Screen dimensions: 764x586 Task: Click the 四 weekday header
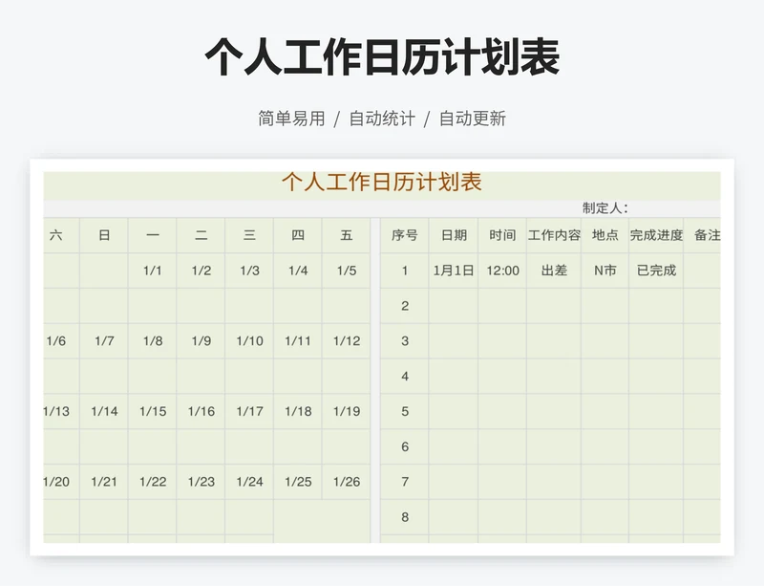[x=298, y=235]
